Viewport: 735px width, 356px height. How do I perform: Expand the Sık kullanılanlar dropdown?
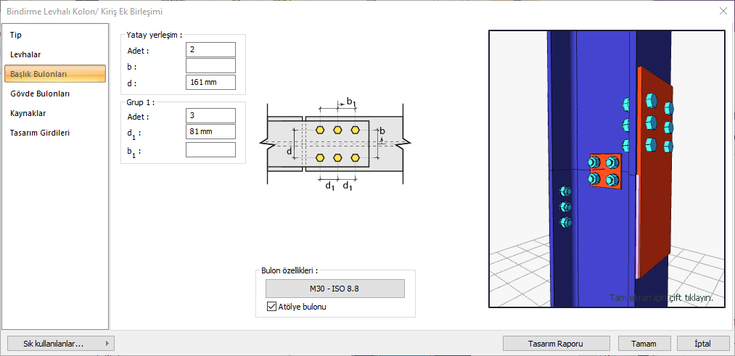point(59,343)
